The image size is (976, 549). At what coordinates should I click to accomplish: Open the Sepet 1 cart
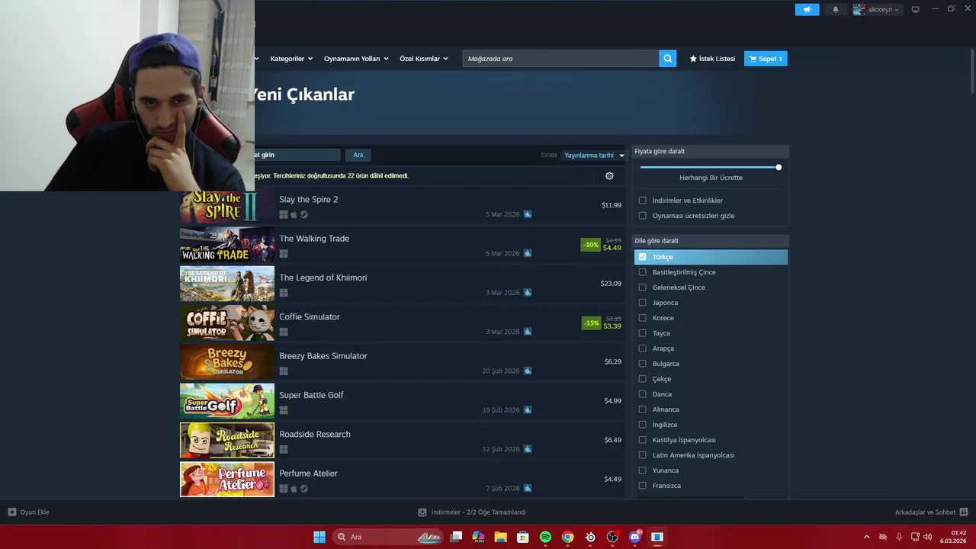pos(766,59)
